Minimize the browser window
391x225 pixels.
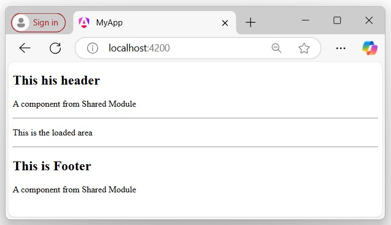pyautogui.click(x=305, y=20)
